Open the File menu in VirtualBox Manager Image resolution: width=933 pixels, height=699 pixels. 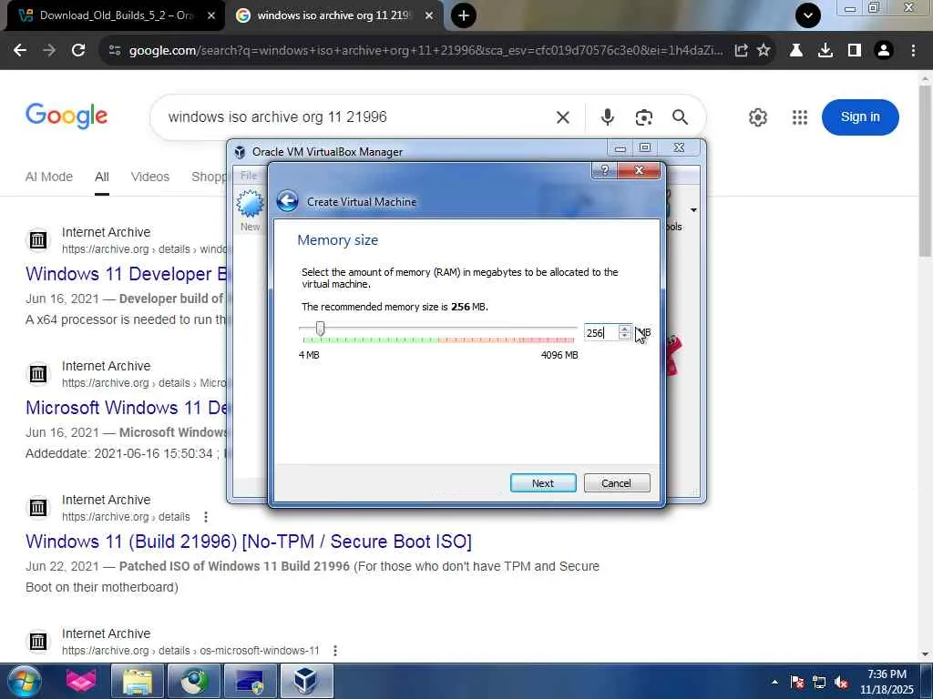249,176
